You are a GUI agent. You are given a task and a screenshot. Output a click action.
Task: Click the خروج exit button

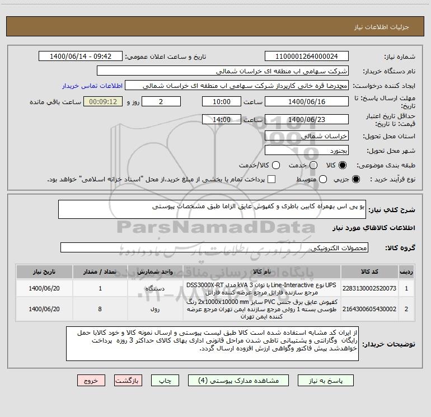[x=91, y=381]
